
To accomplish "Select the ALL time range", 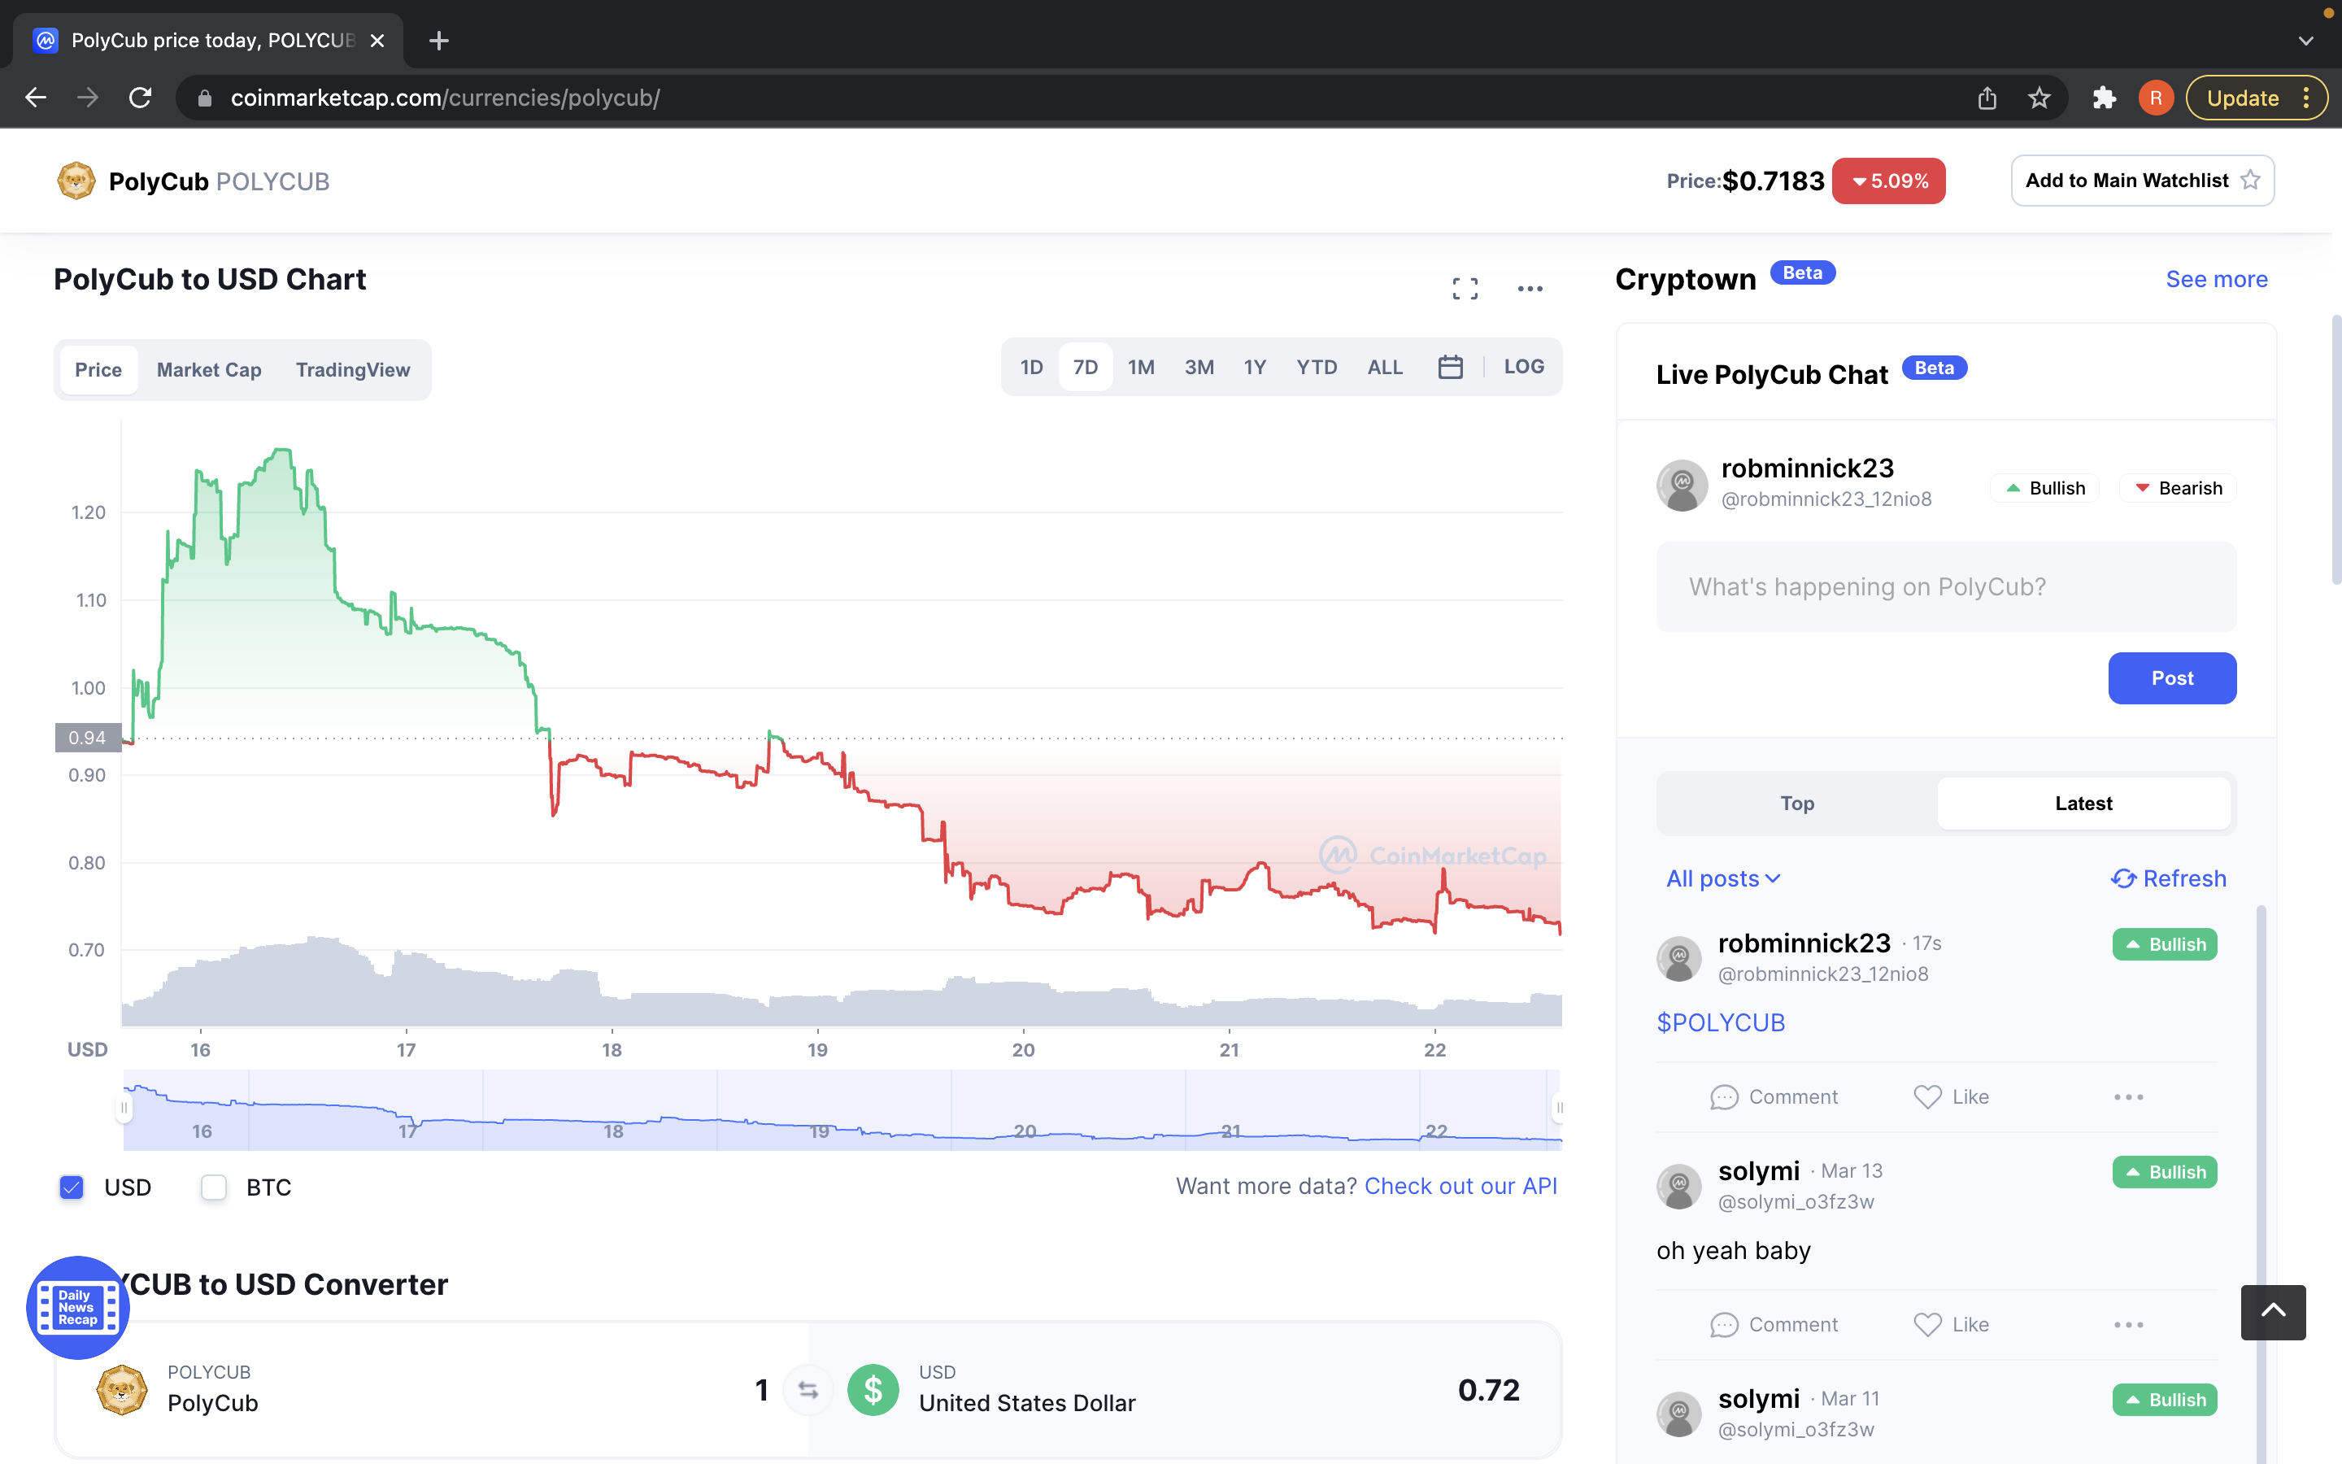I will tap(1385, 367).
